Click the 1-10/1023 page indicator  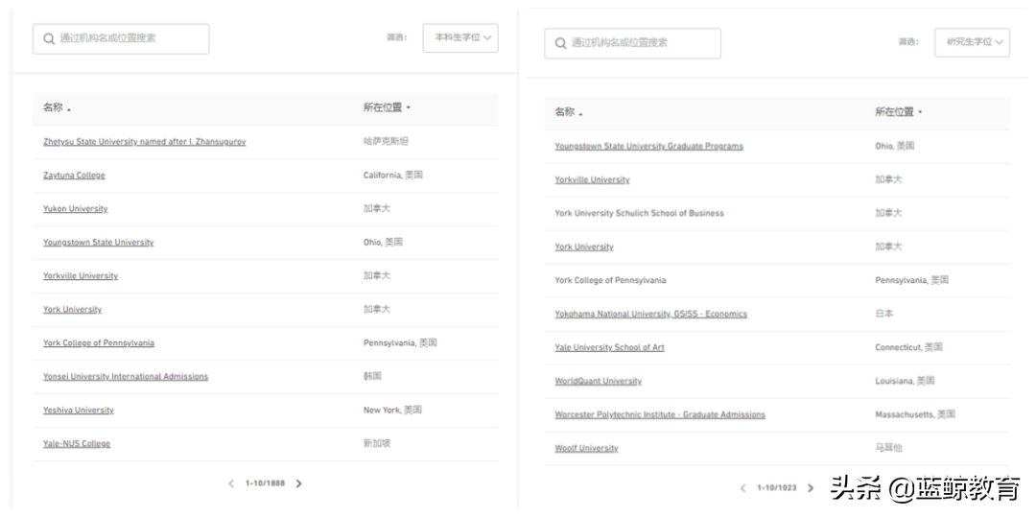(777, 488)
